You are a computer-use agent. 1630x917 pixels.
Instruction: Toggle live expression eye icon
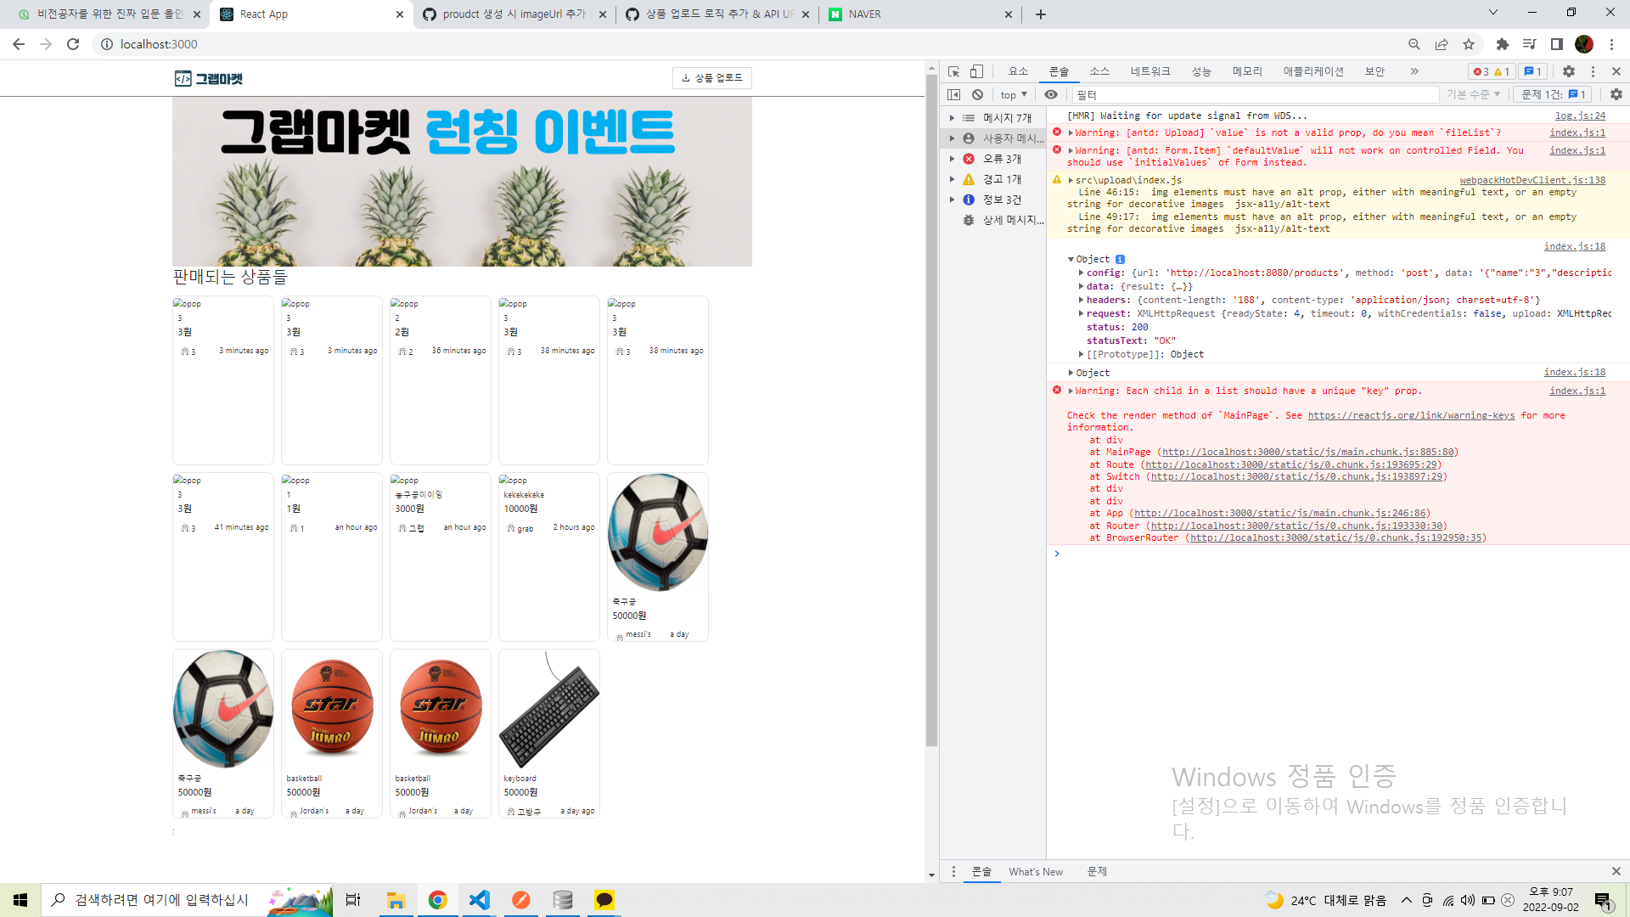[x=1051, y=94]
